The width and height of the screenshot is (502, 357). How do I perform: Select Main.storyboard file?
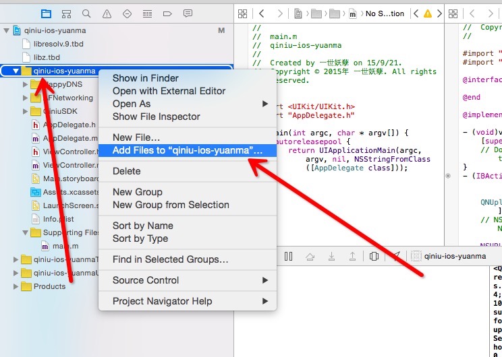tap(70, 178)
